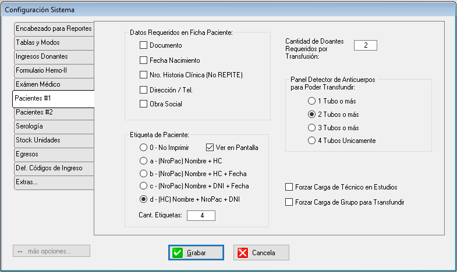Open the Extras... tab
Image resolution: width=457 pixels, height=272 pixels.
[54, 182]
